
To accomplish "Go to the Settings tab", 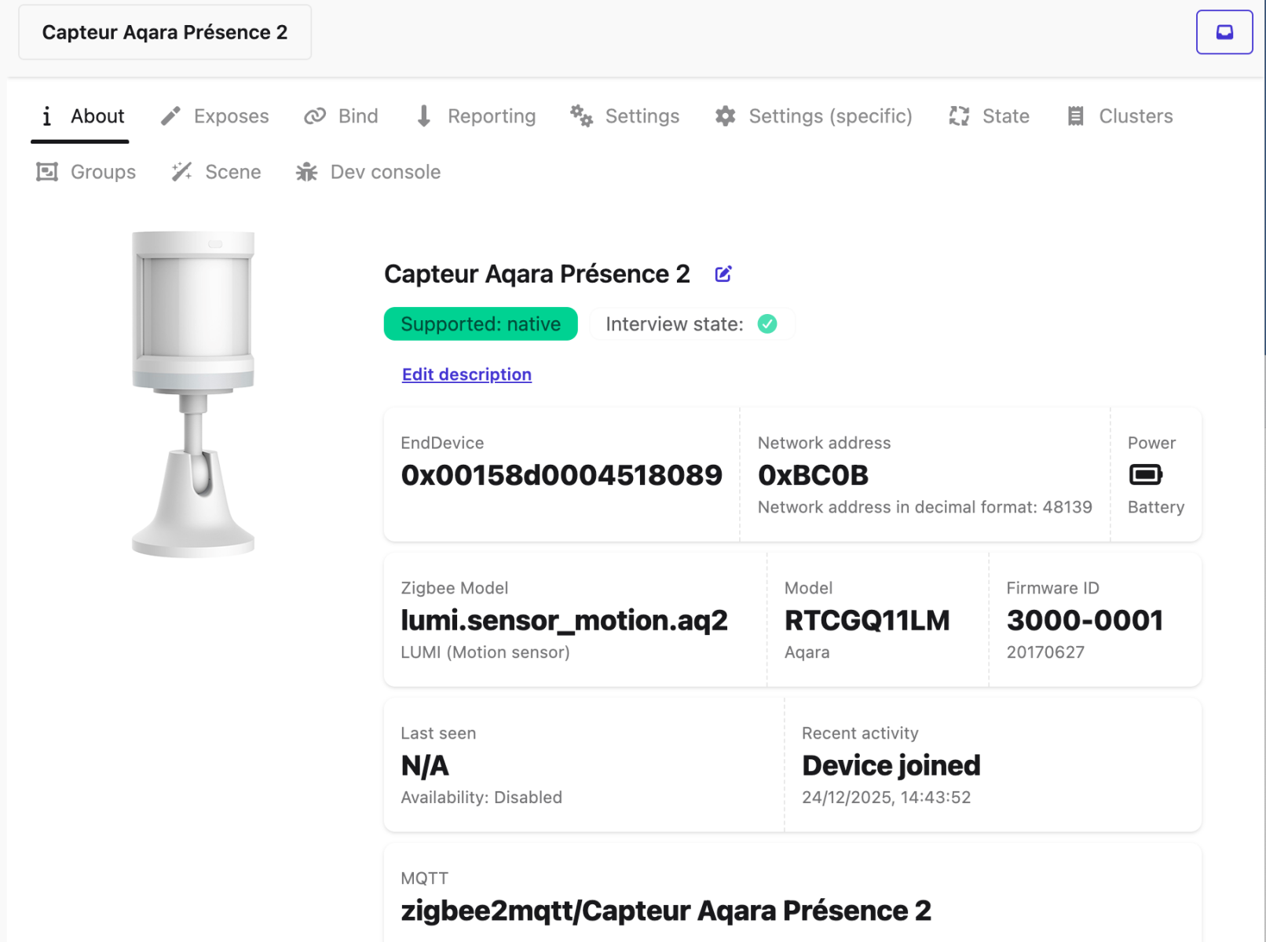I will [625, 116].
